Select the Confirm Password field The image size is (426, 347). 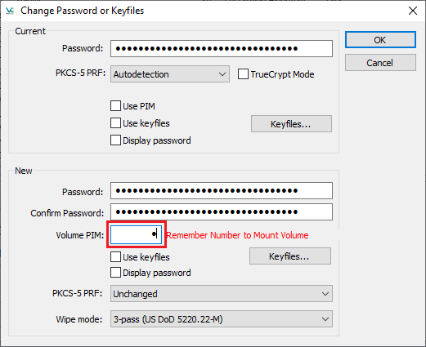222,211
